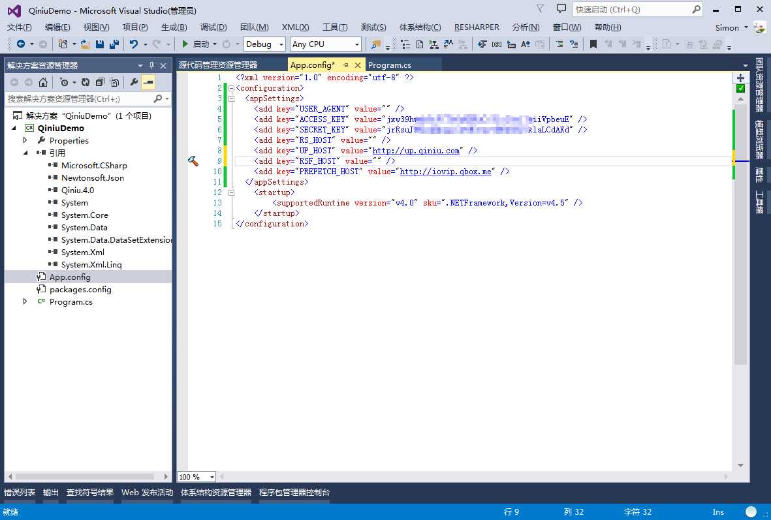Collapse the appSettings element outlining

click(231, 99)
